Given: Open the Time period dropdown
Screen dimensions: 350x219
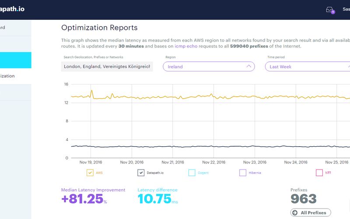Looking at the screenshot, I should click(308, 67).
